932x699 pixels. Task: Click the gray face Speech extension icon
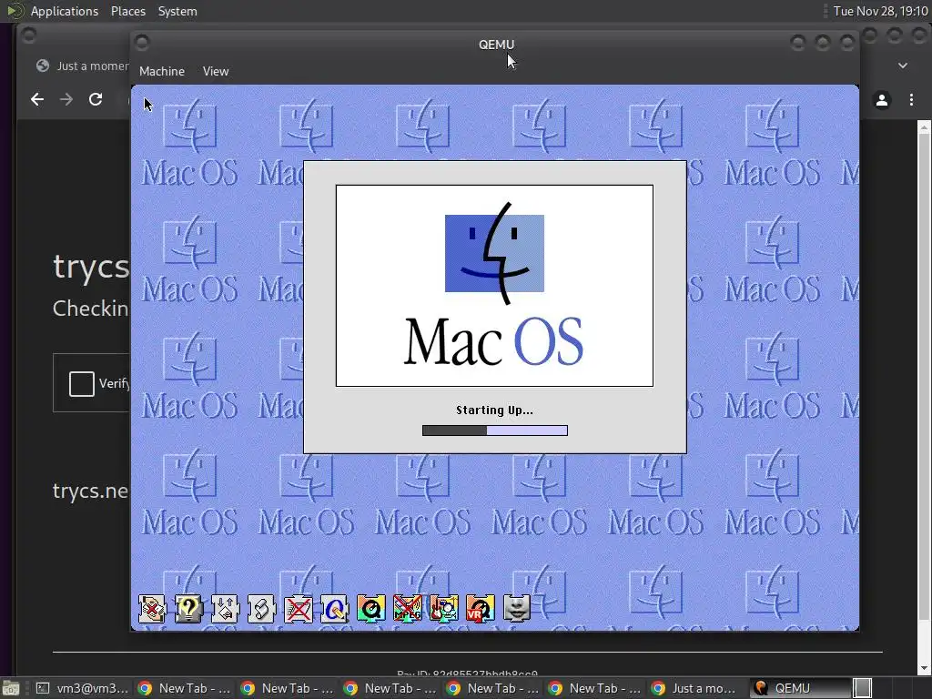click(517, 609)
